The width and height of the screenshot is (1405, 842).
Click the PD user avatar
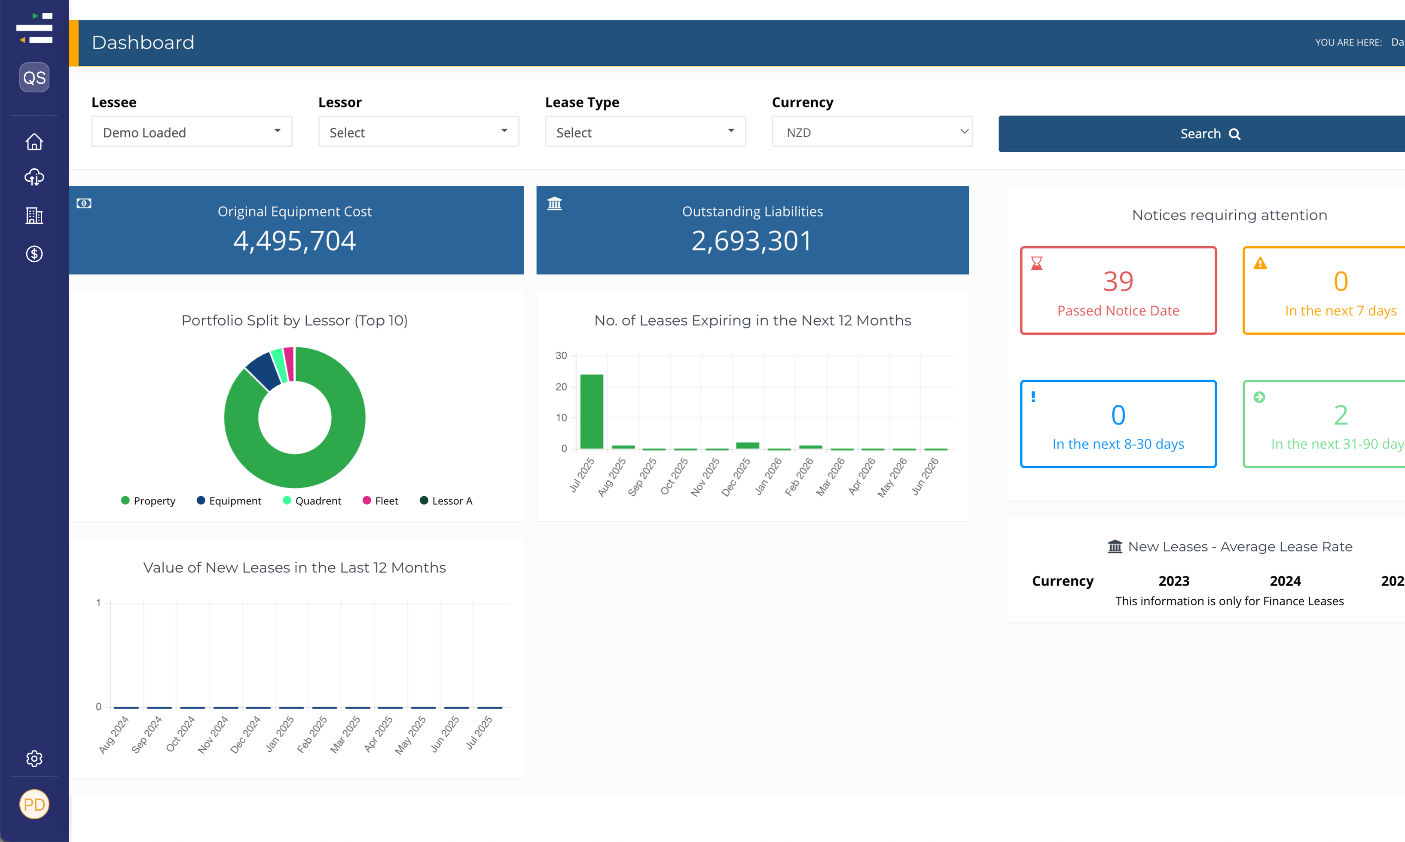34,804
